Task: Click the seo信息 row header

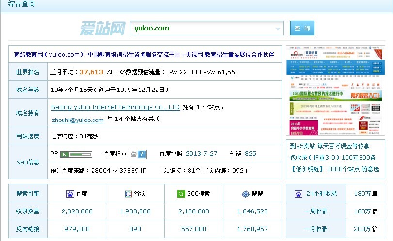Action: click(28, 162)
